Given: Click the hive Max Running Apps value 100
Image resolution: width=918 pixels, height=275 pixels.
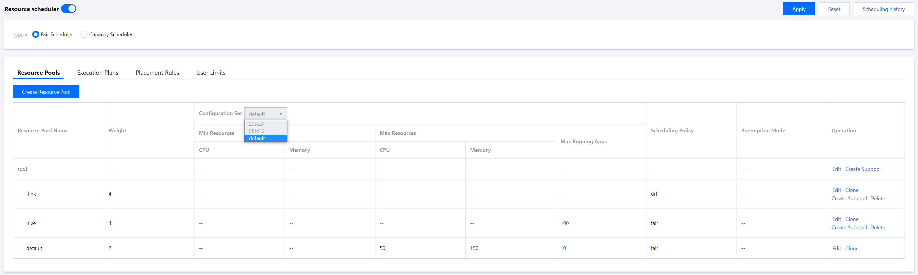Looking at the screenshot, I should (x=564, y=223).
